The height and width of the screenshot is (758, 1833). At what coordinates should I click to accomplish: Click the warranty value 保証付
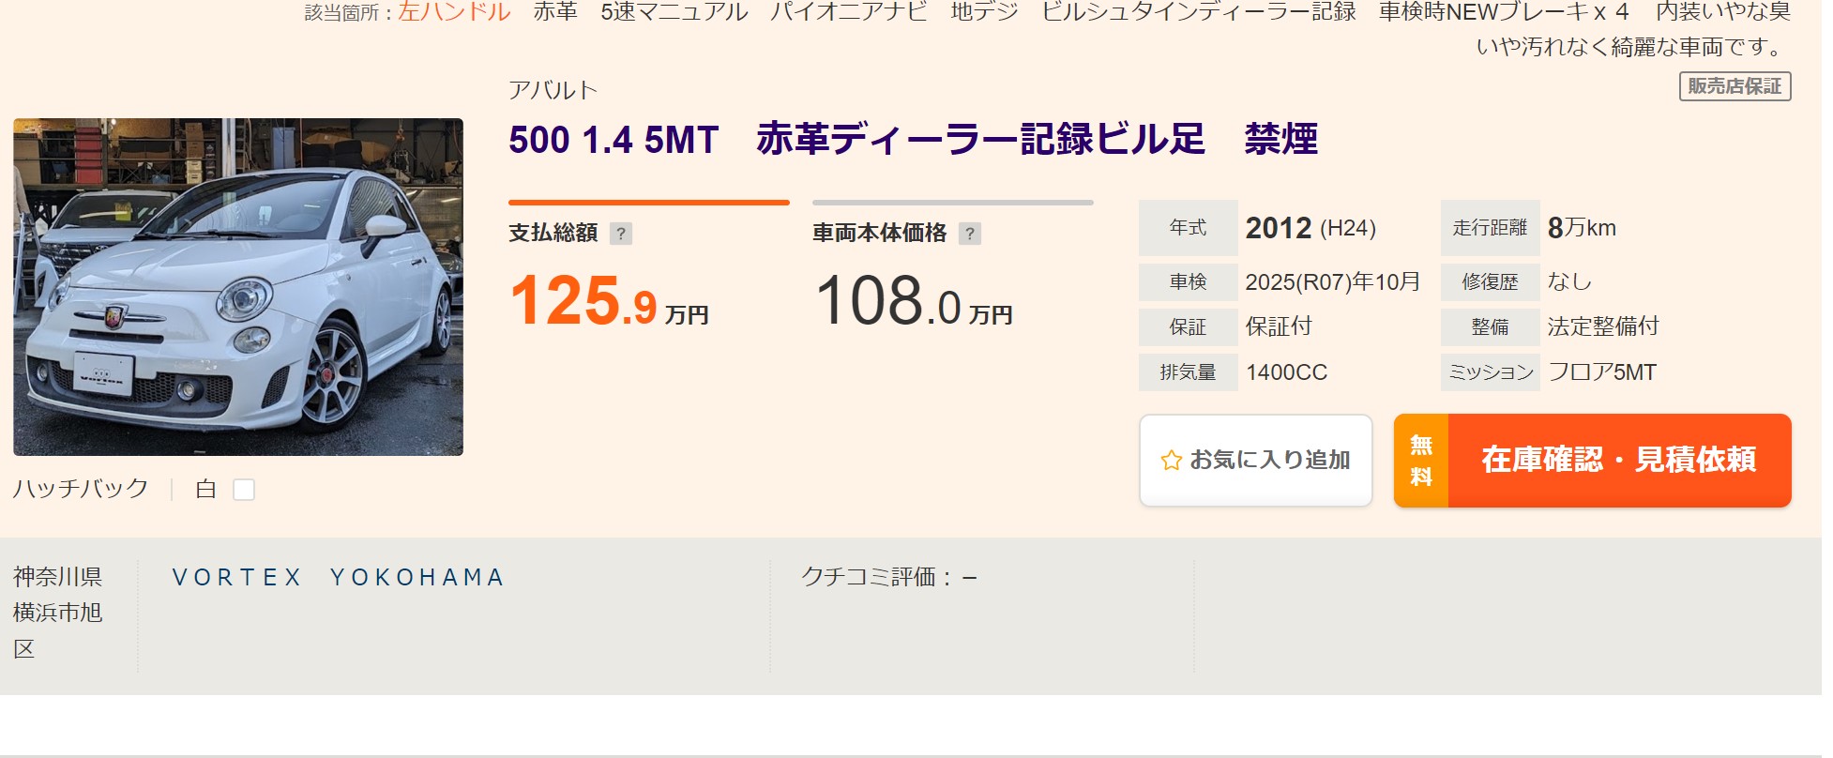pyautogui.click(x=1278, y=326)
